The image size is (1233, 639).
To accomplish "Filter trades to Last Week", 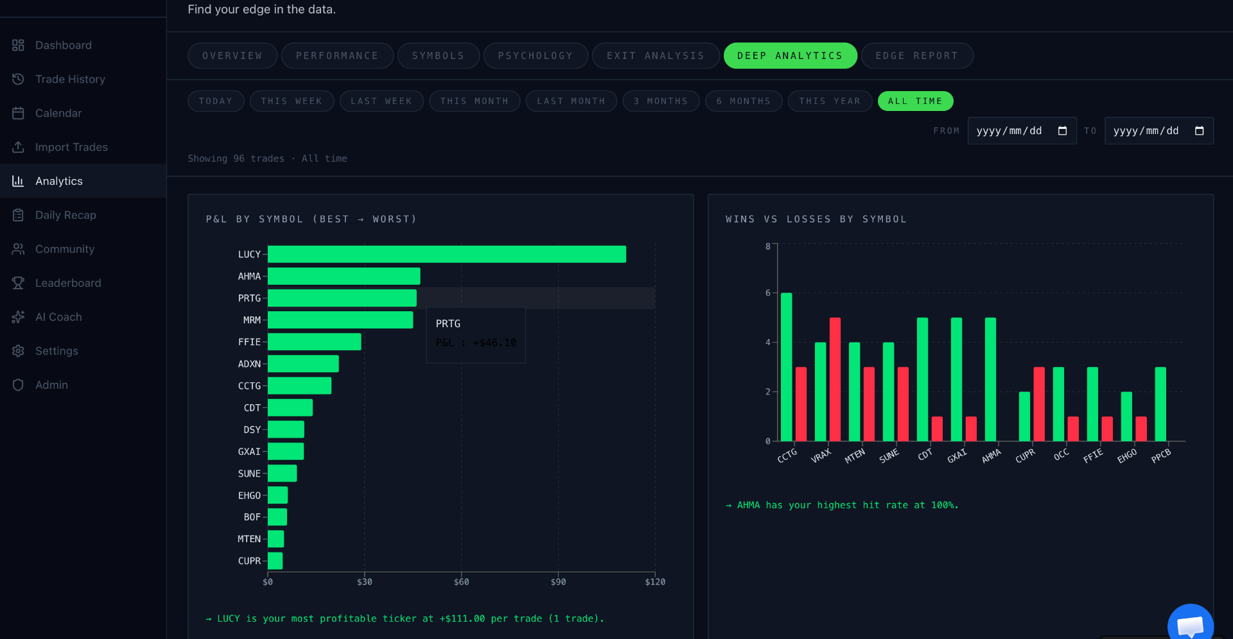I will [381, 101].
